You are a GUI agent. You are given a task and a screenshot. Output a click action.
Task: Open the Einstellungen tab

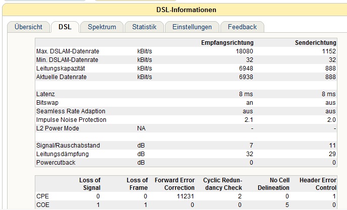192,27
